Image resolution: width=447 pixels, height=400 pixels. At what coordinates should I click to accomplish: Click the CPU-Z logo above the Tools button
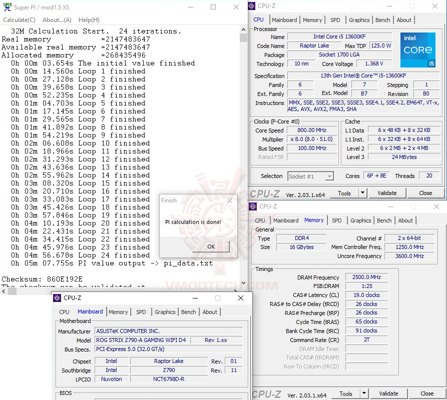click(267, 193)
